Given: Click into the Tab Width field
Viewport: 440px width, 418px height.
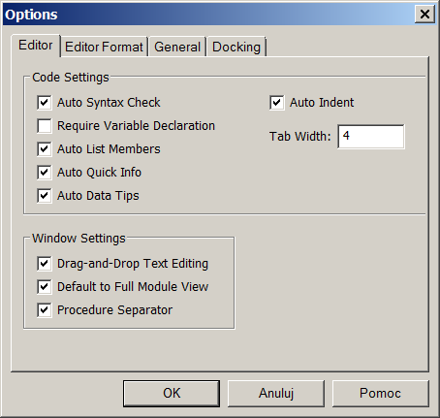Looking at the screenshot, I should click(x=371, y=137).
